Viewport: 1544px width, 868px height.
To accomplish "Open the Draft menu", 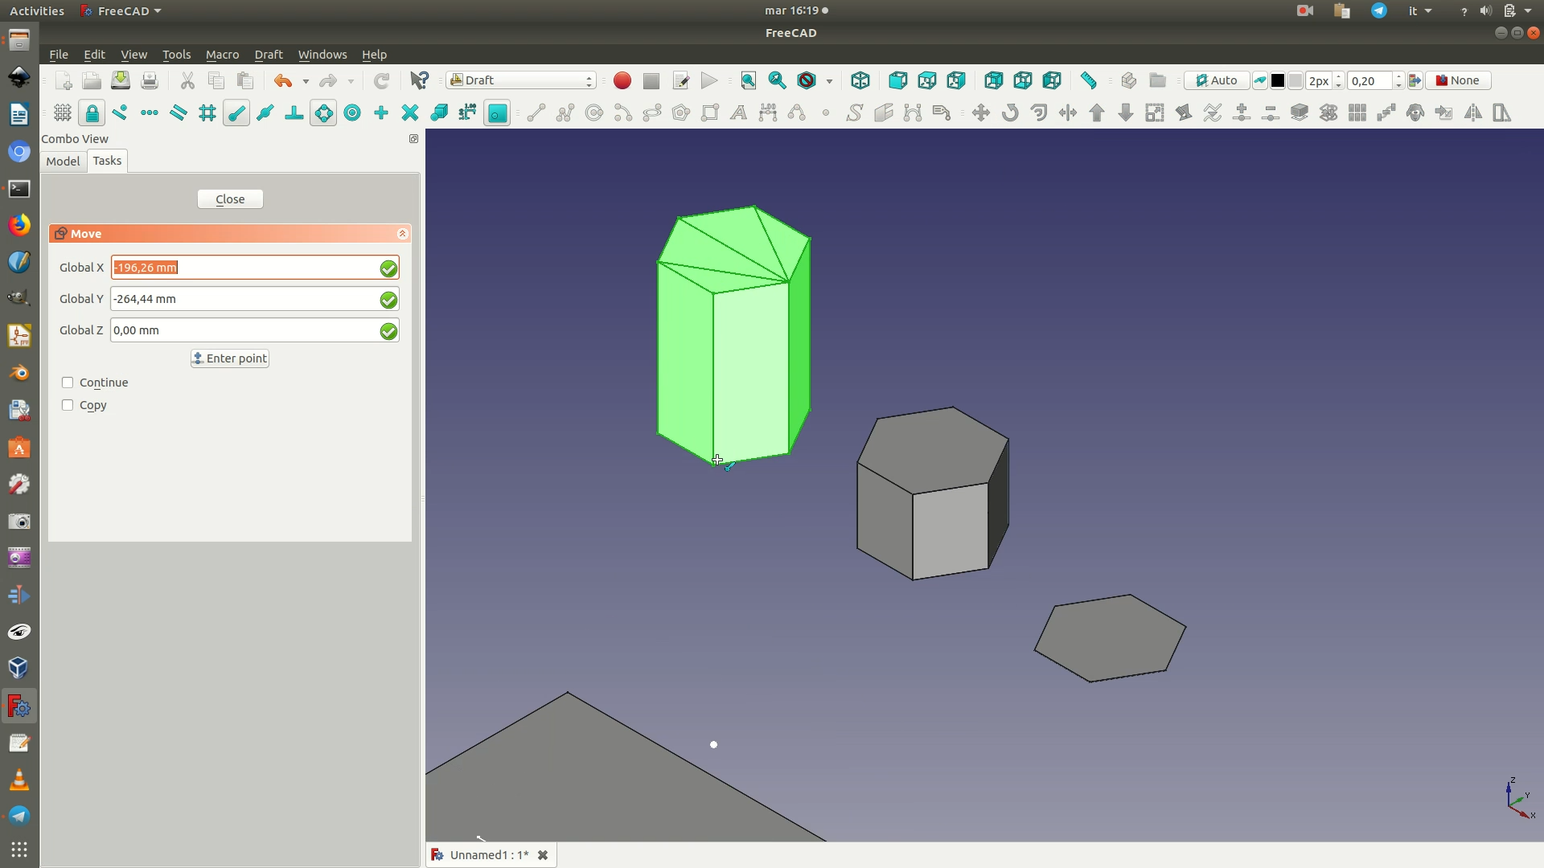I will [x=269, y=55].
